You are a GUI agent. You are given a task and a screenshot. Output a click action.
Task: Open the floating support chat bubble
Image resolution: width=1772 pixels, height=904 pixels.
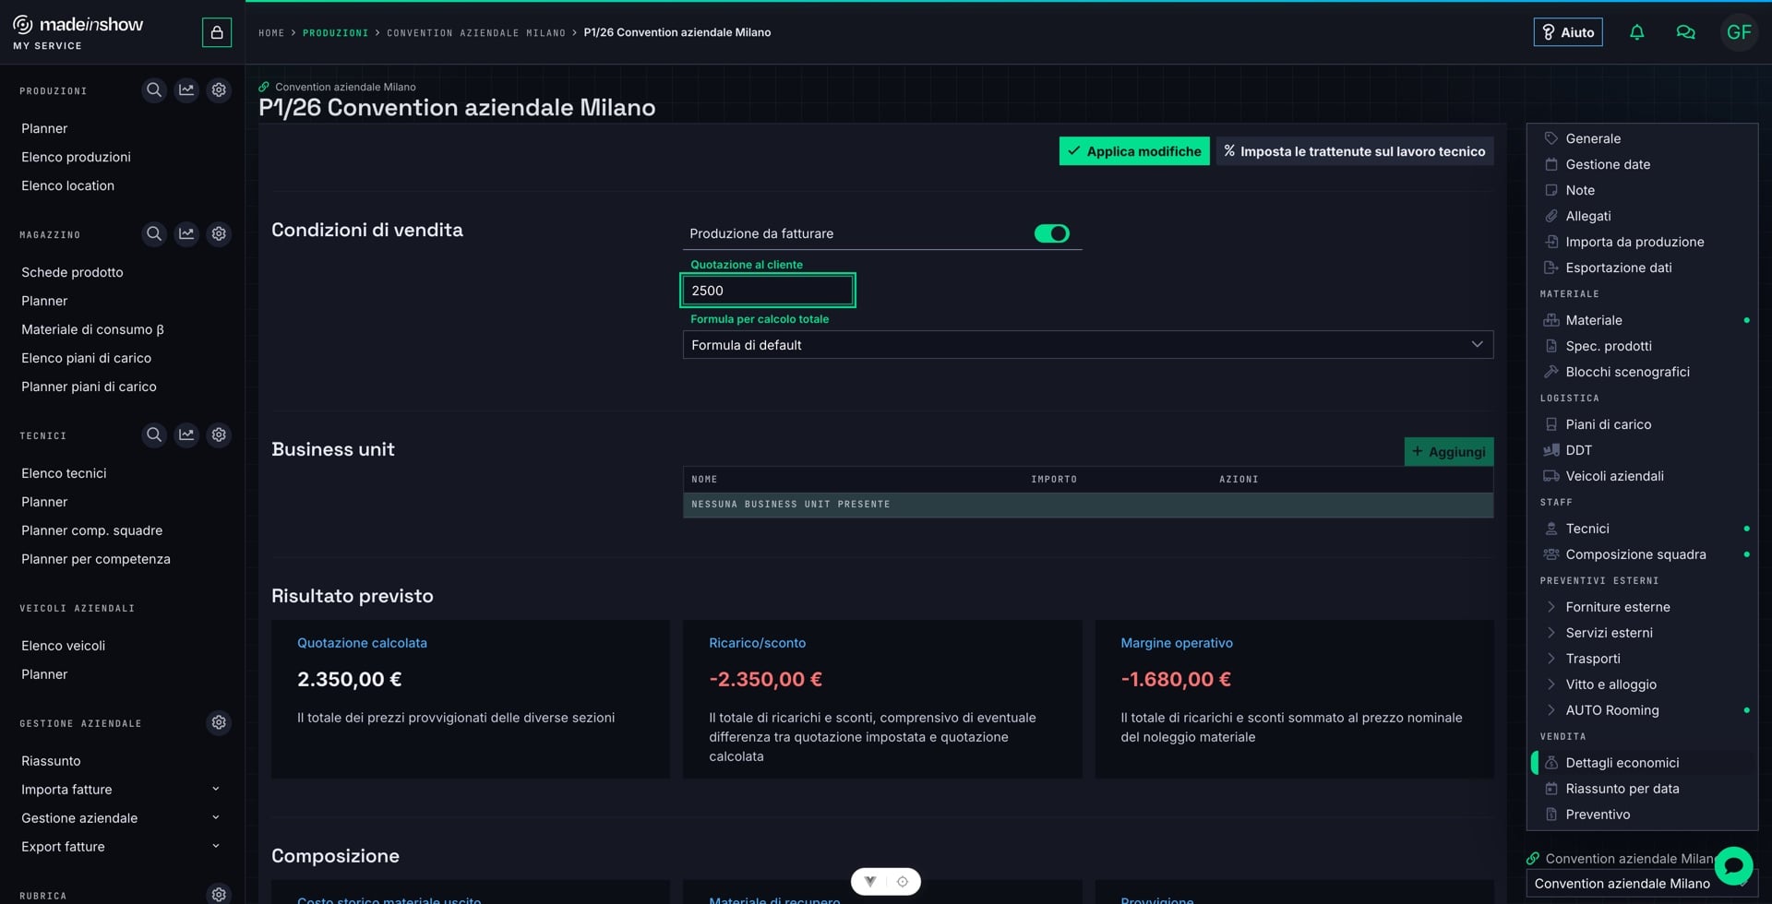tap(1733, 866)
